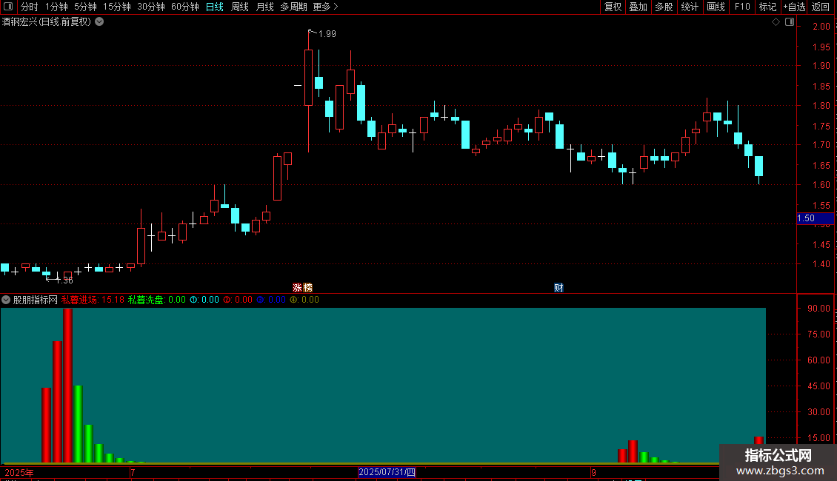Click the tallest red indicator bar
This screenshot has width=837, height=481.
tap(68, 385)
